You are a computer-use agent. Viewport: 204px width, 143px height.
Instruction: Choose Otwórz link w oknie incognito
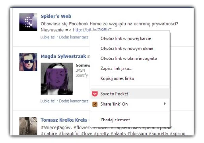coord(130,58)
